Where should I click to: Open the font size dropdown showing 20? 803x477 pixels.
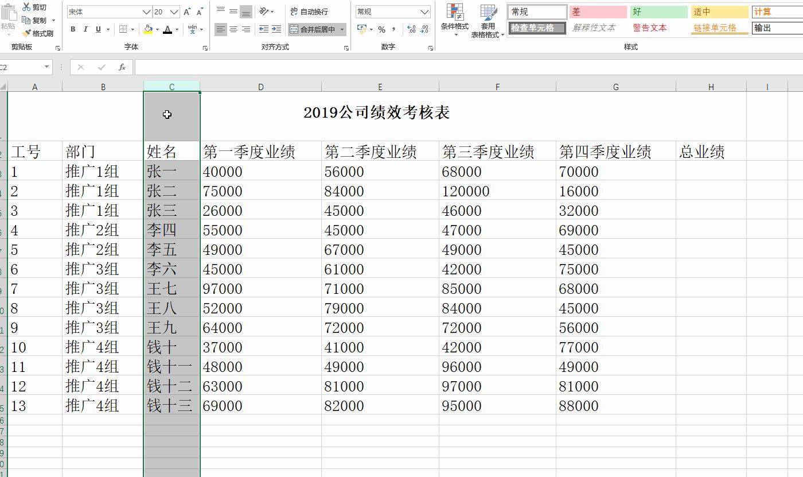pos(174,11)
